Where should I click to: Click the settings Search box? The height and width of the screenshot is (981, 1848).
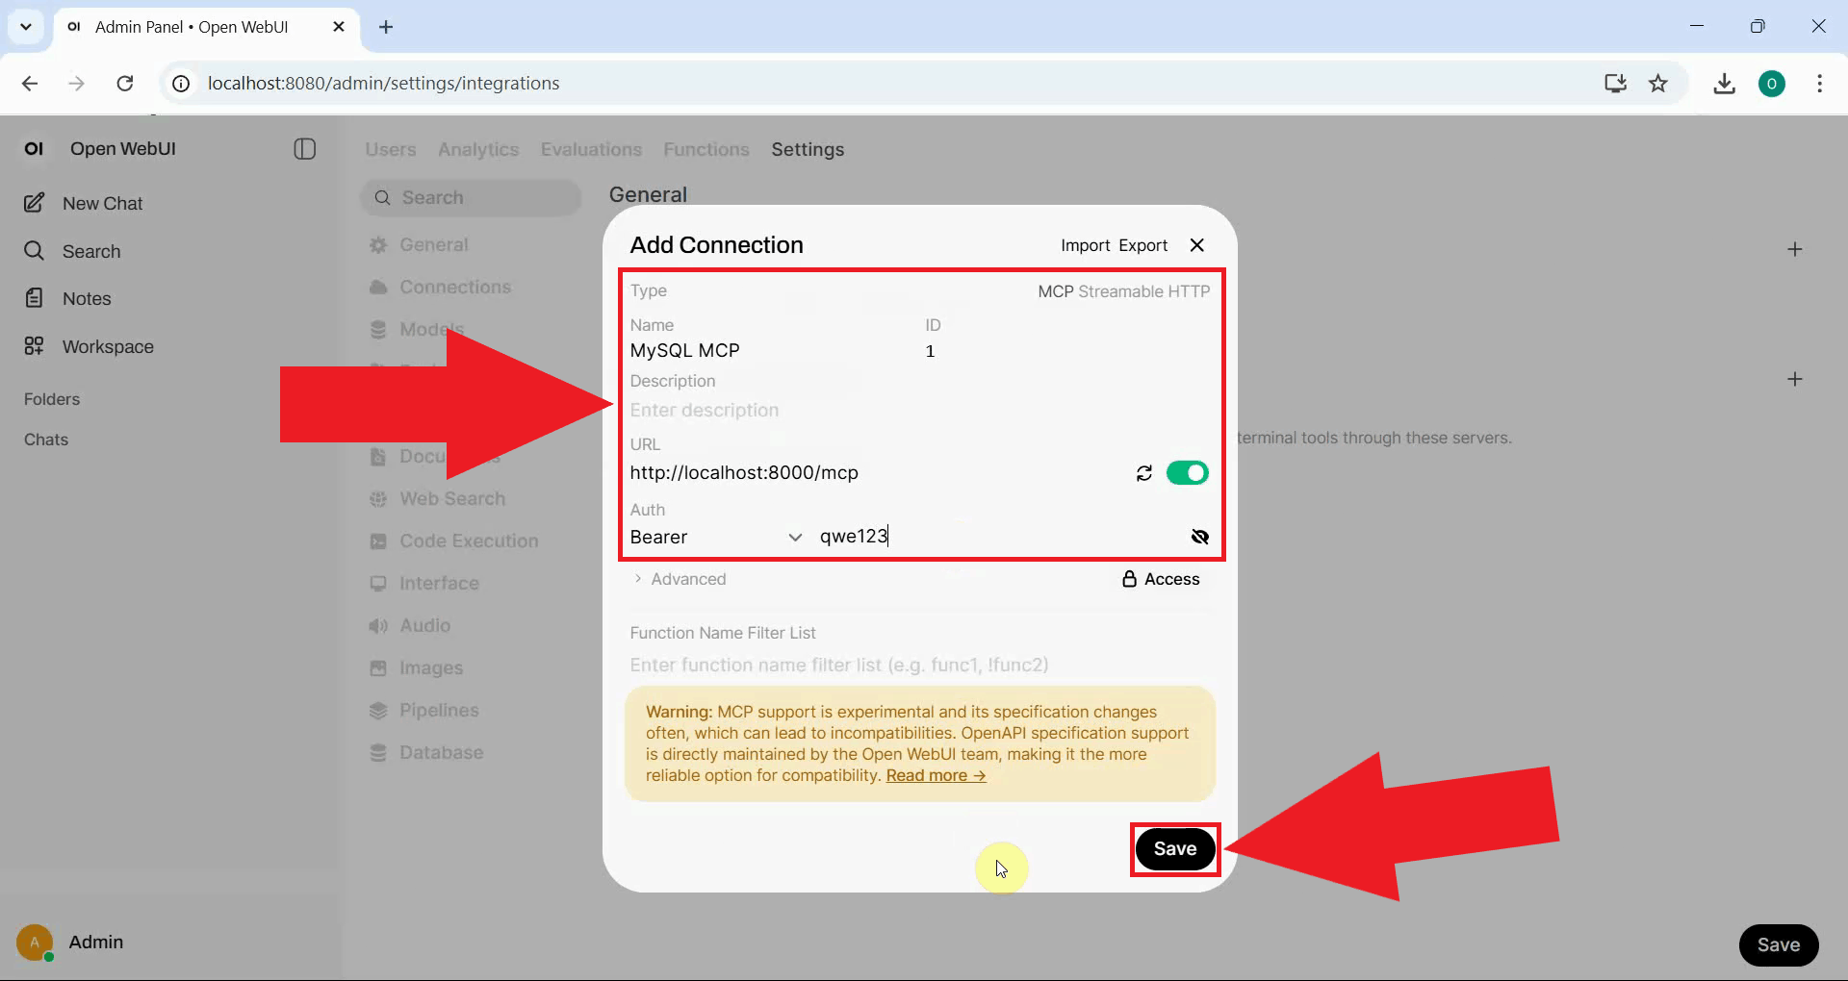point(472,197)
